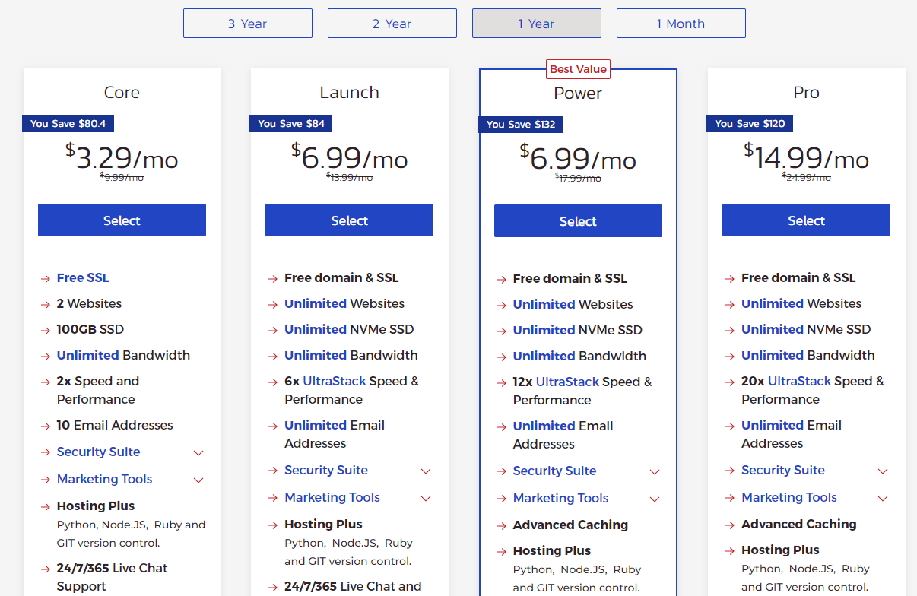Expand Marketing Tools chevron in Launch plan
The height and width of the screenshot is (596, 917).
click(426, 499)
